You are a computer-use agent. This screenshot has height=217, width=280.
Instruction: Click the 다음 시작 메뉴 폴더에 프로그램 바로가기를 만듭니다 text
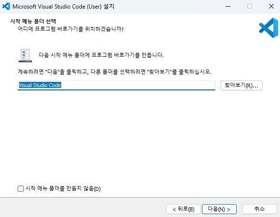[101, 55]
